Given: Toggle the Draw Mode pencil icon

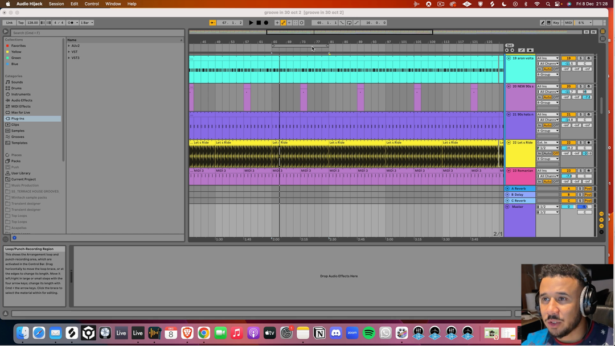Looking at the screenshot, I should pyautogui.click(x=543, y=23).
